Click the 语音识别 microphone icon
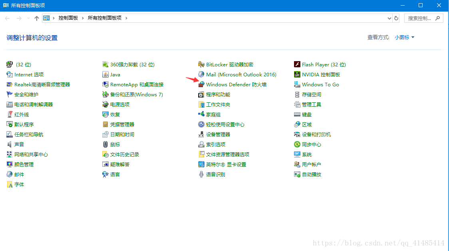449x251 pixels. point(201,175)
